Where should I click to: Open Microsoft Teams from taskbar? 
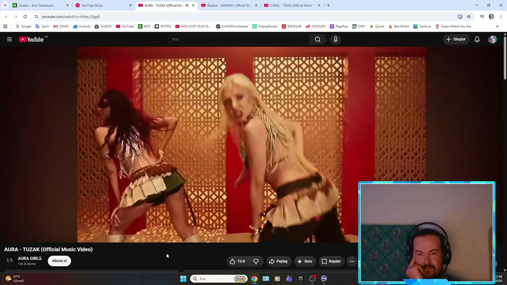coord(289,279)
